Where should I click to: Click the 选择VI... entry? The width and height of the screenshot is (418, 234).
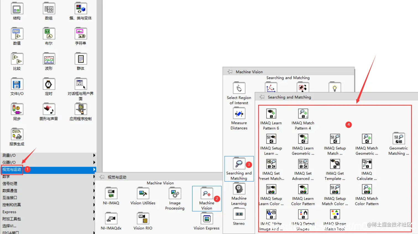[48, 226]
